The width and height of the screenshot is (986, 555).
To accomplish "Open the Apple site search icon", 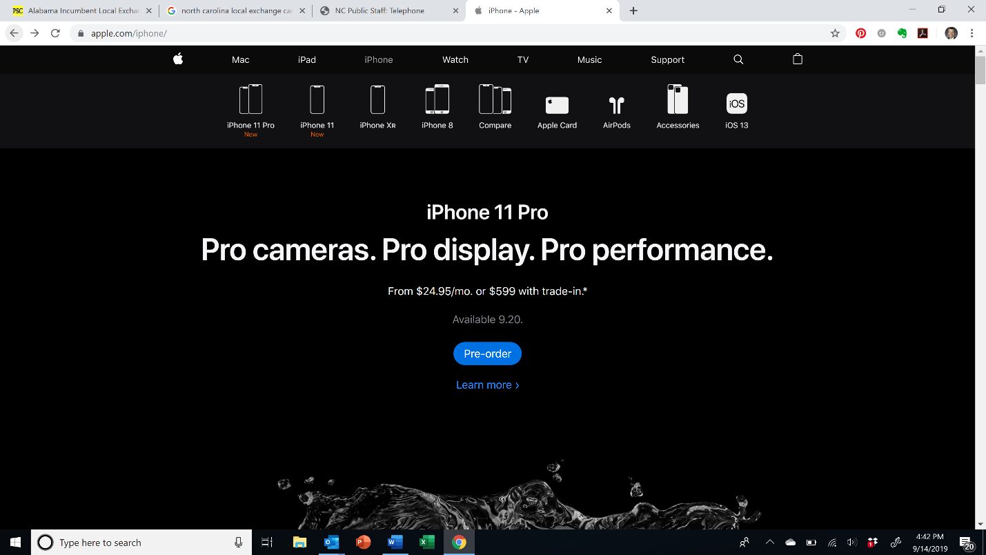I will click(x=738, y=59).
